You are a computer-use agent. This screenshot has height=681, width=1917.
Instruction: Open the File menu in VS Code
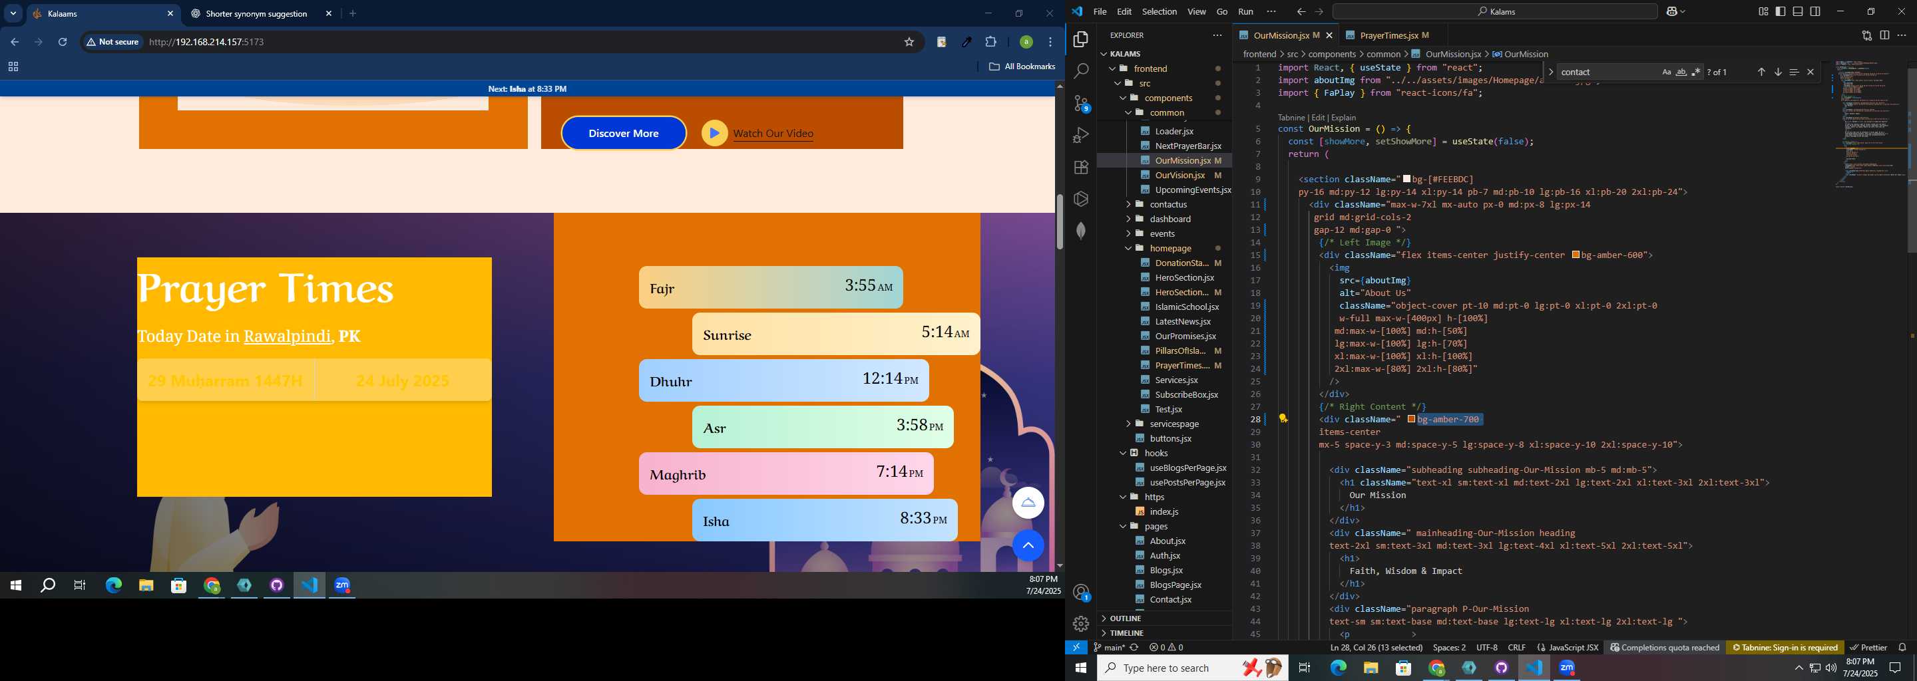click(1099, 11)
